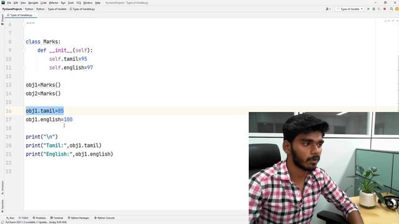
Task: Start debugging with the bug icon
Action: (x=374, y=9)
